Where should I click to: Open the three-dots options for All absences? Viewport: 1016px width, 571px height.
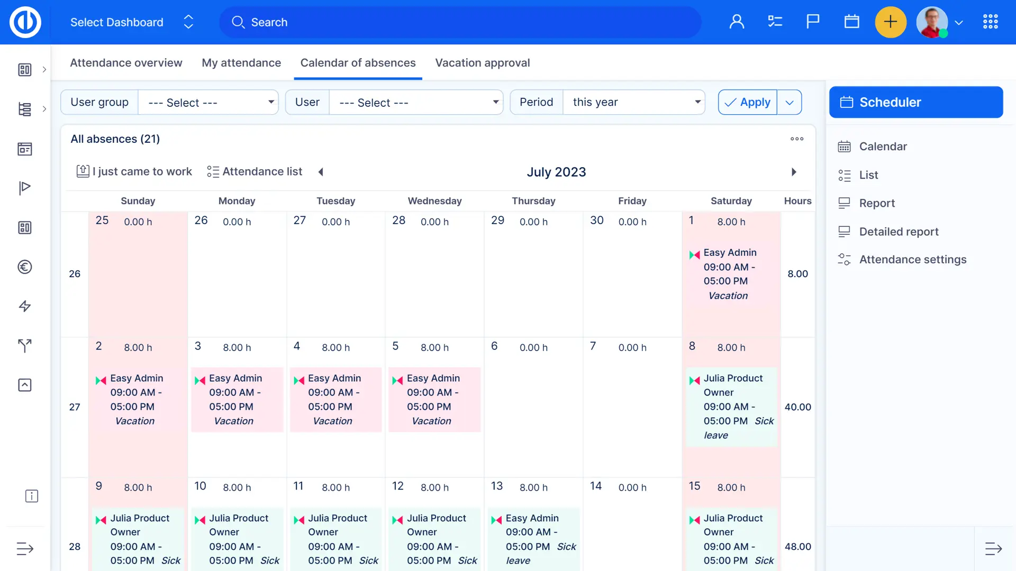coord(796,139)
